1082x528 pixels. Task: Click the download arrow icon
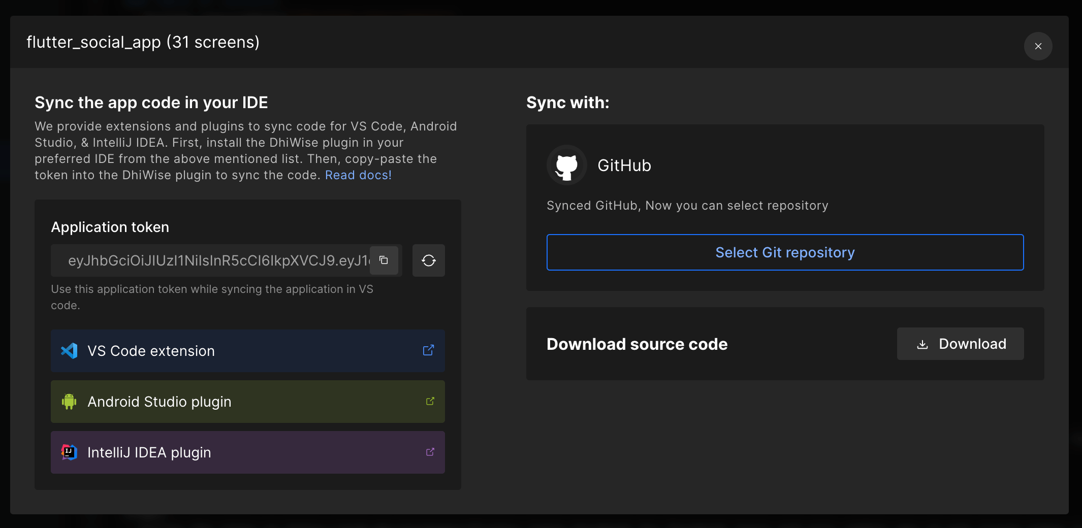tap(922, 344)
